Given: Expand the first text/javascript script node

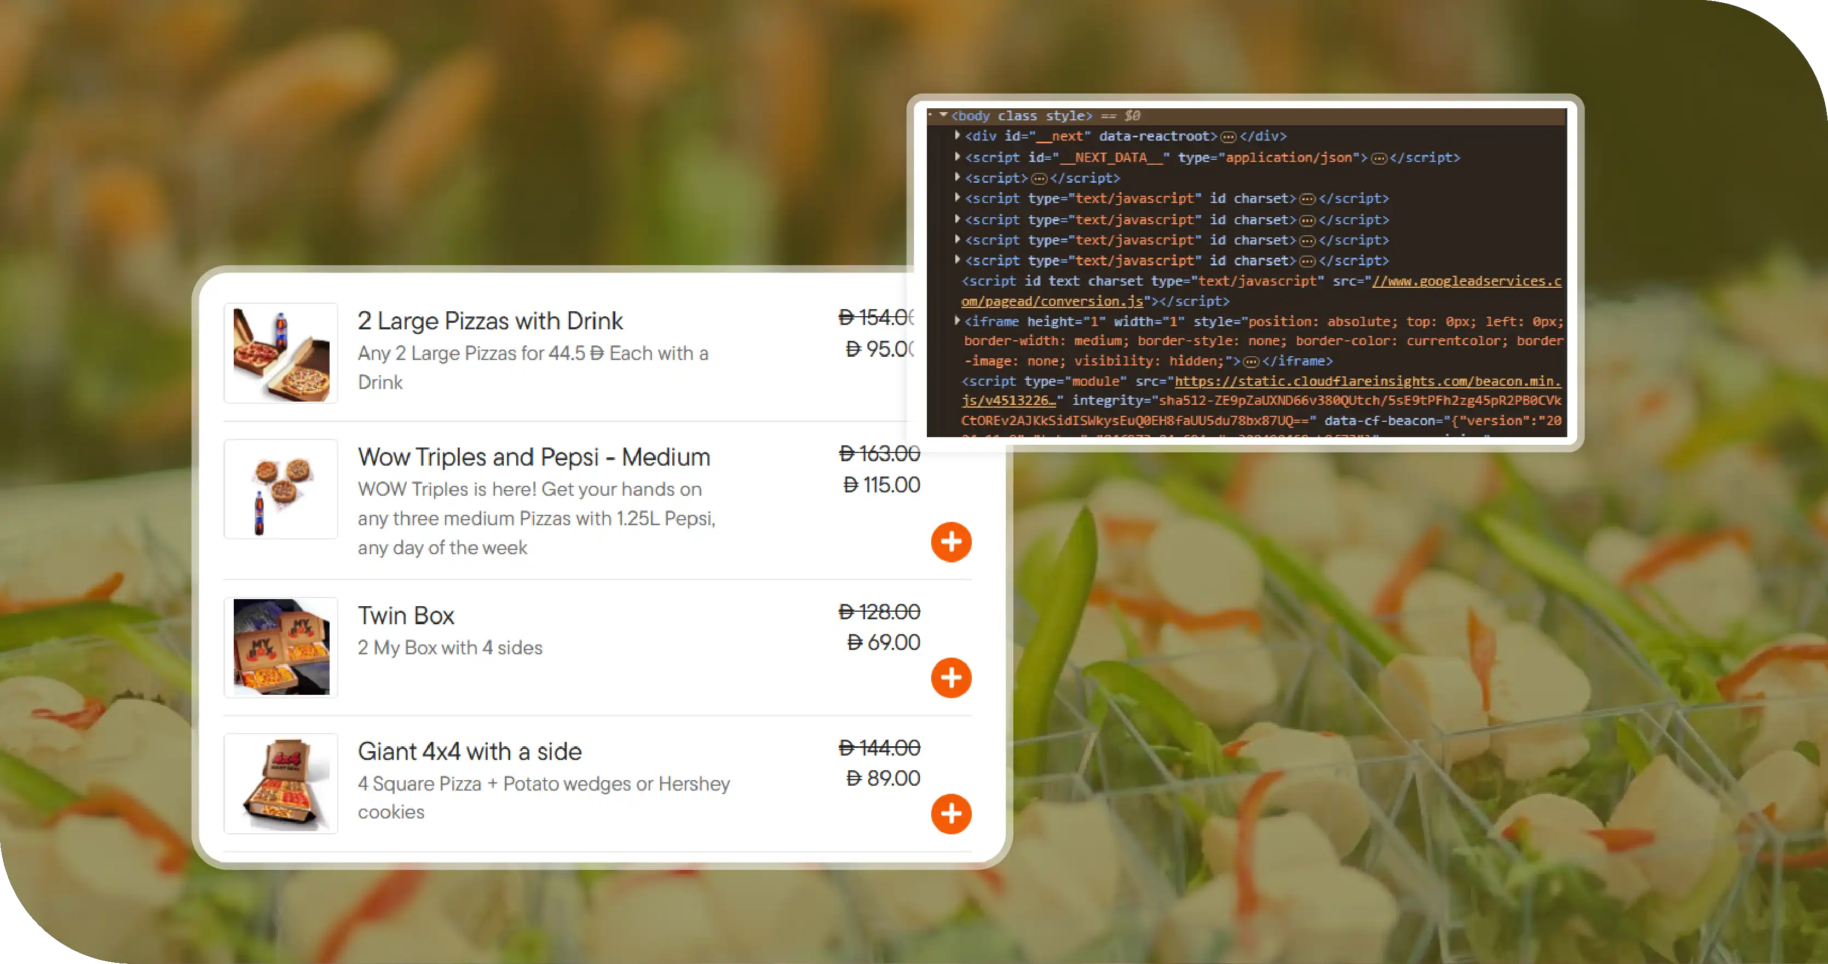Looking at the screenshot, I should point(958,197).
